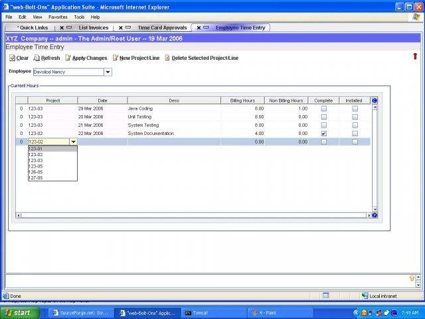Viewport: 425px width, 319px height.
Task: Select 126-05 from project list
Action: [x=52, y=172]
